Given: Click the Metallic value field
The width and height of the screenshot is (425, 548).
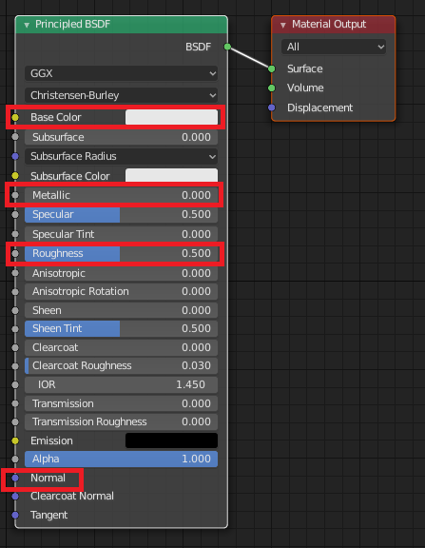Looking at the screenshot, I should coord(121,195).
